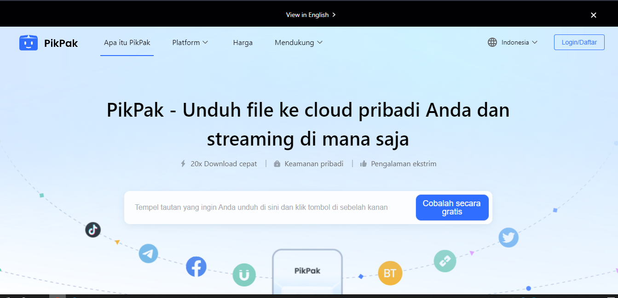Open the Apa itu PikPak tab
This screenshot has height=298, width=618.
[127, 42]
